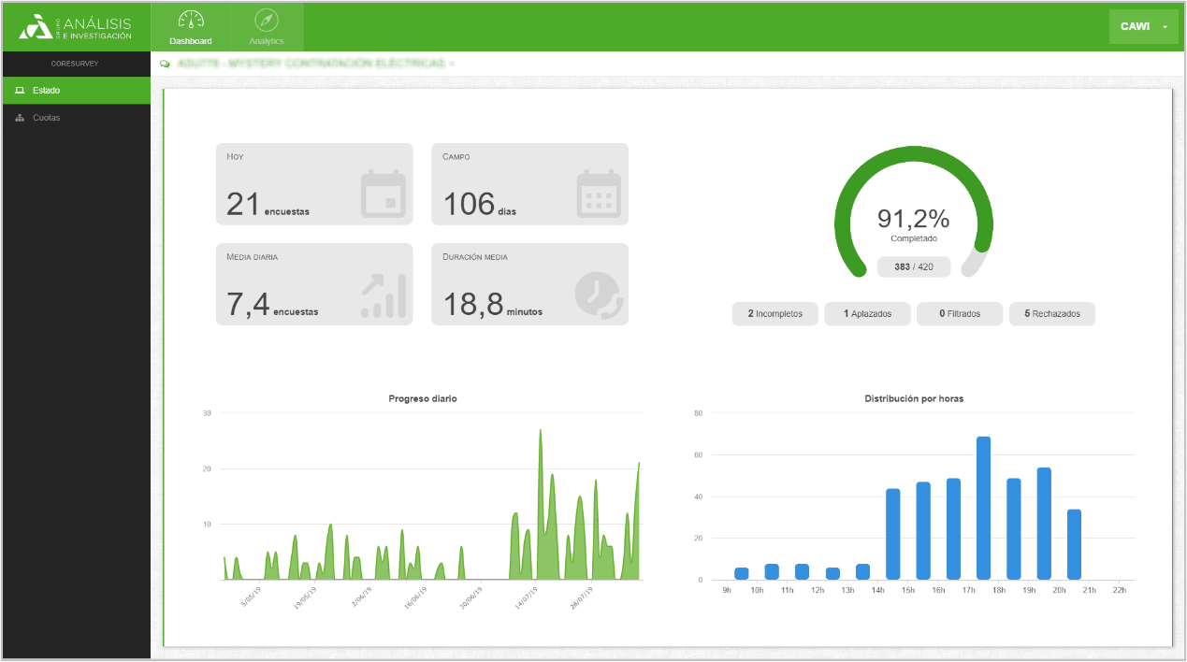Click the Cuotas hierarchy icon in sidebar
This screenshot has height=662, width=1187.
click(20, 118)
